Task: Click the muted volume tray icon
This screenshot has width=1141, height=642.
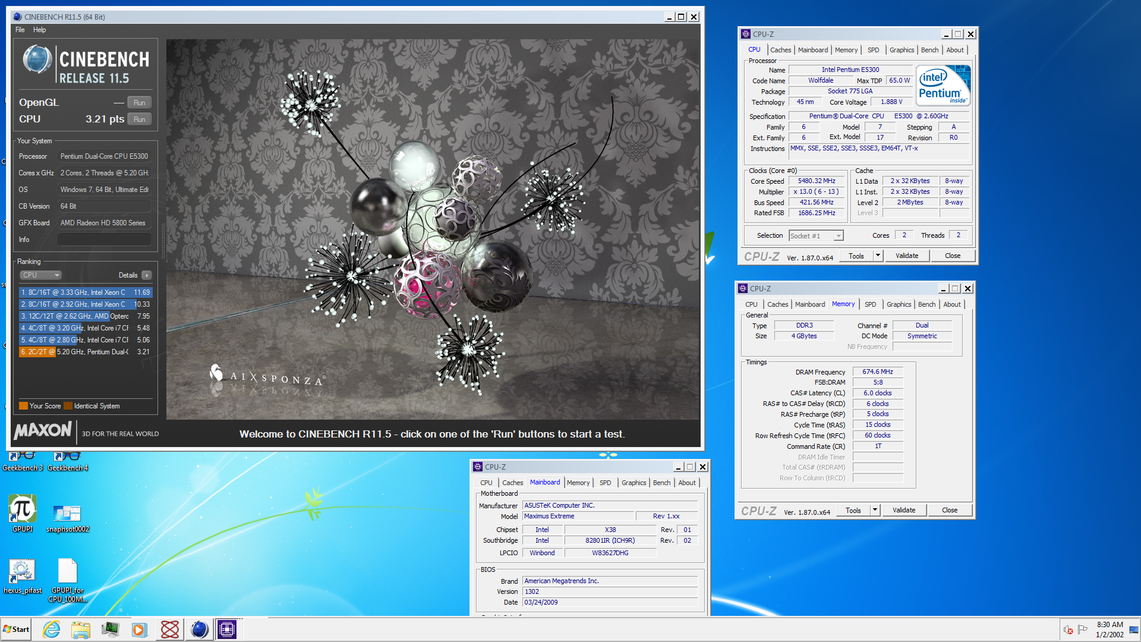Action: 1068,630
